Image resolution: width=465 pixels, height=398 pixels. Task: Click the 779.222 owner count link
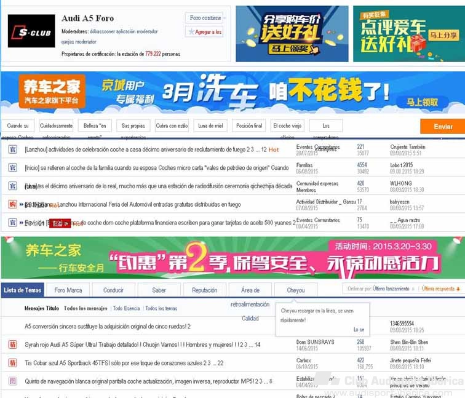(153, 54)
